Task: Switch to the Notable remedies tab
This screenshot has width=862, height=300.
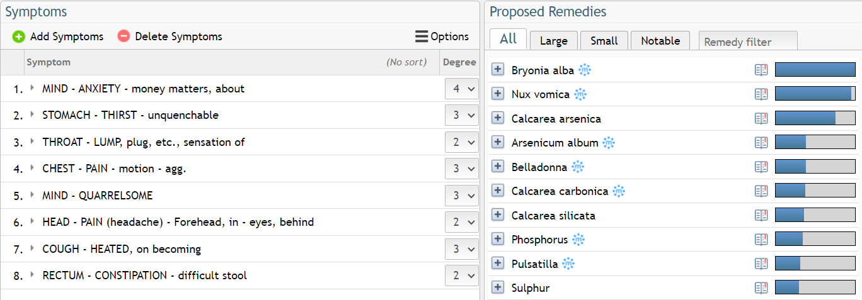Action: (660, 40)
